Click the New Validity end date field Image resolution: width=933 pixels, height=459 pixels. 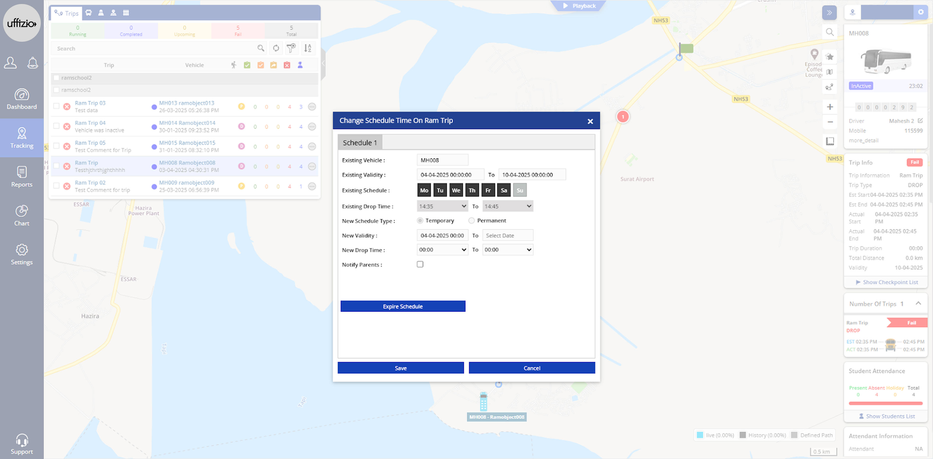508,235
